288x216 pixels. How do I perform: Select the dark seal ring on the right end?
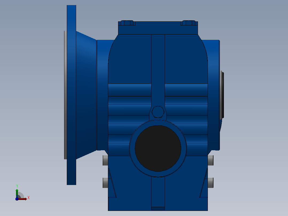click(223, 95)
